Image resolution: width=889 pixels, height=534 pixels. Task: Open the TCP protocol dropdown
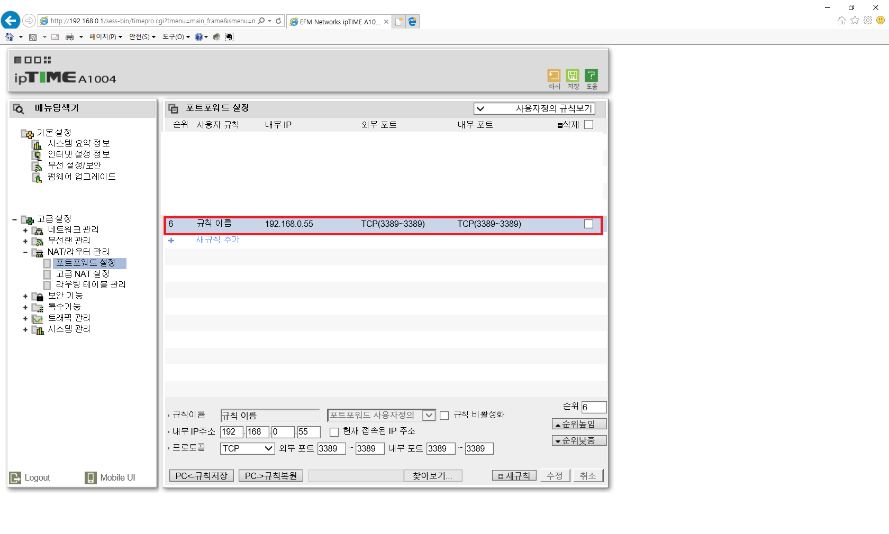[x=247, y=448]
